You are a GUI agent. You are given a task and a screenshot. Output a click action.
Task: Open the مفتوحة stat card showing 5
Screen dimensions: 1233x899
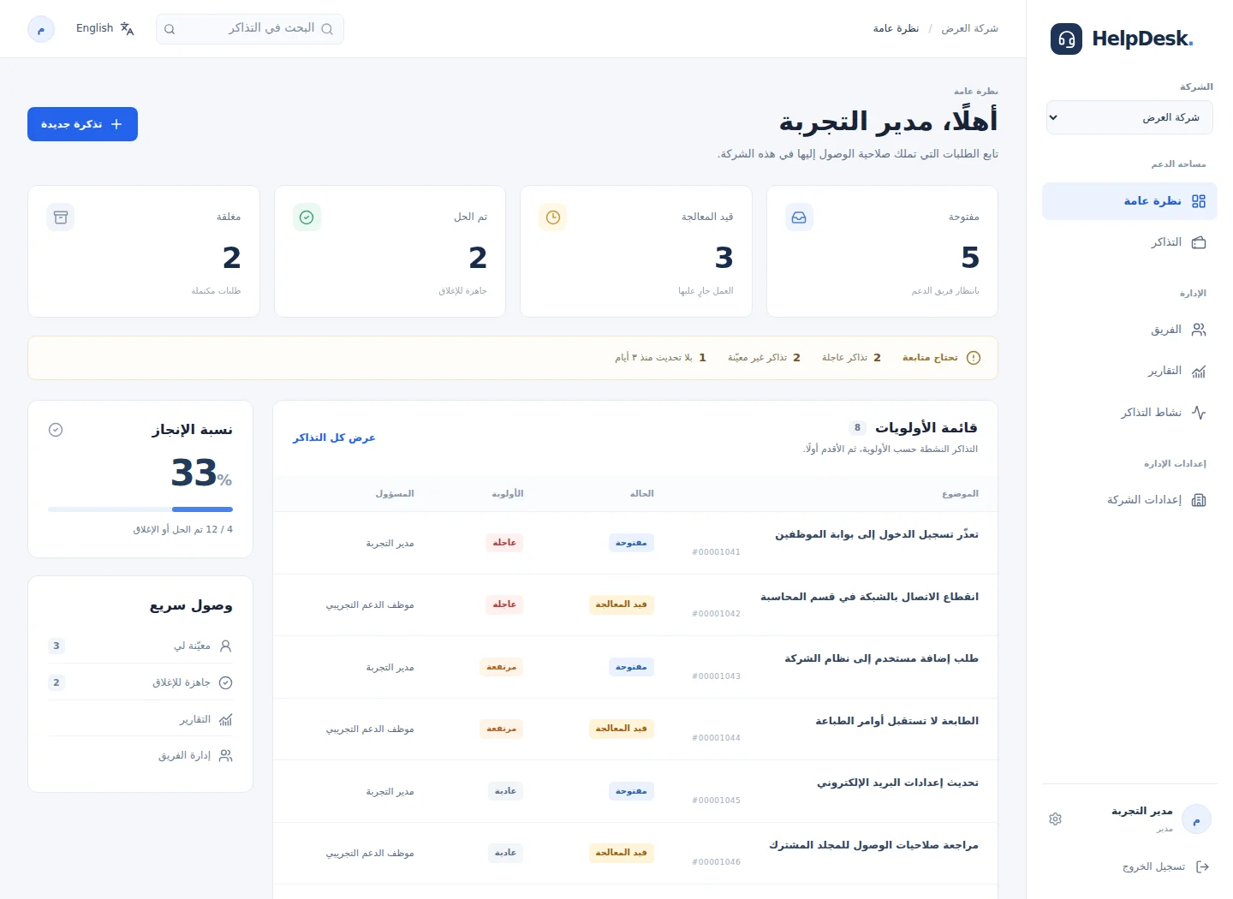(882, 252)
